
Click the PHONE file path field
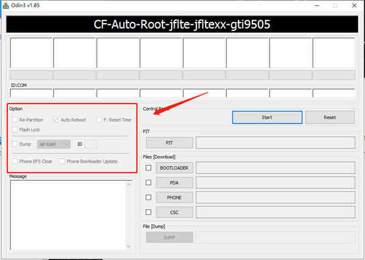click(276, 197)
